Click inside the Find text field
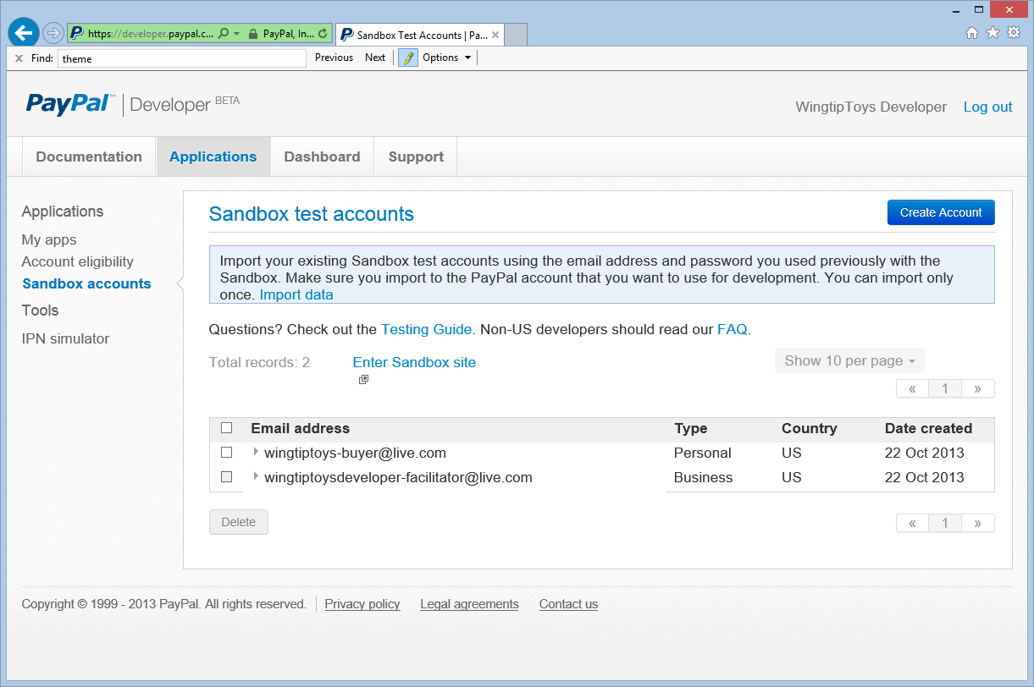 181,58
